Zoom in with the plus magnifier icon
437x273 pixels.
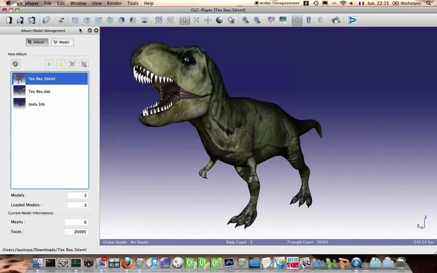245,20
